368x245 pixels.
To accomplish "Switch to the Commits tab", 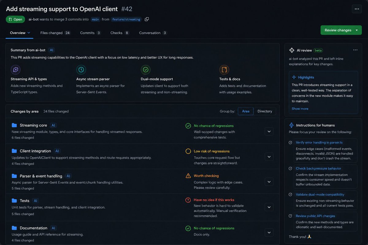I will coord(90,33).
